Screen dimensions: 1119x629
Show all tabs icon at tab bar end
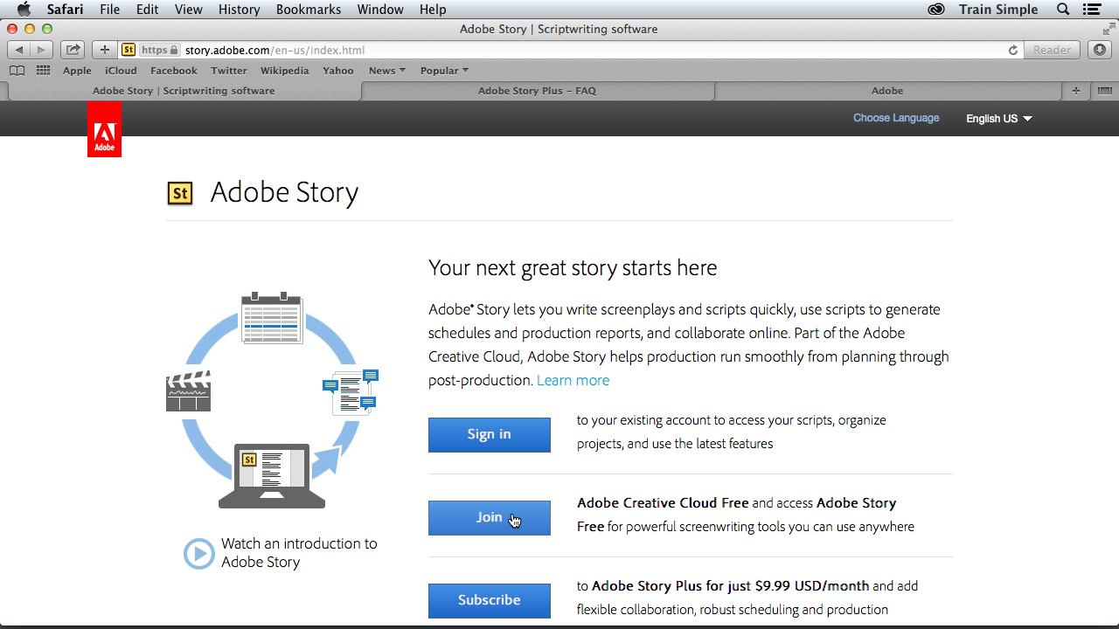tap(1105, 90)
